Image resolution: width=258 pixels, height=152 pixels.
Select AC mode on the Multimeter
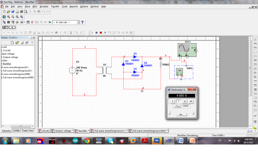coord(178,106)
